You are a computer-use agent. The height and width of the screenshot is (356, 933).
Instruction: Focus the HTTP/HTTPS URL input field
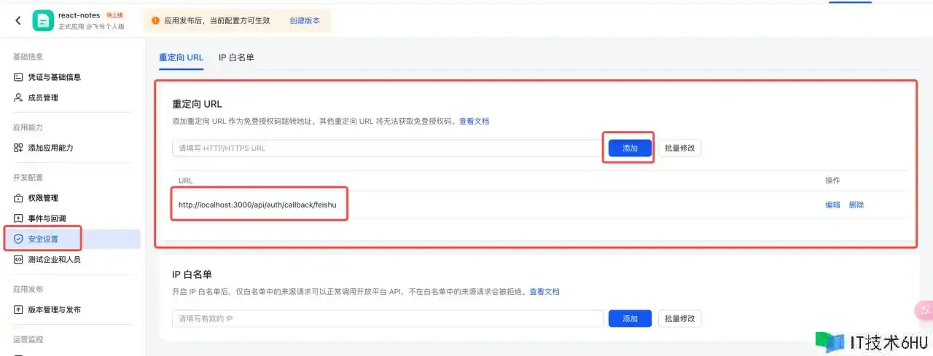[387, 148]
